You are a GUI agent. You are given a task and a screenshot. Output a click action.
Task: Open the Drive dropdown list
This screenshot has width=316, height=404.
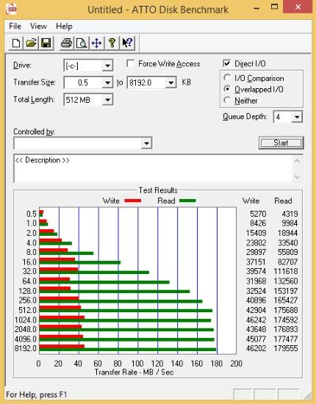(107, 65)
